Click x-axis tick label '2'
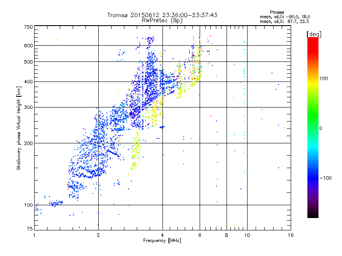This screenshot has width=342, height=256. [x=98, y=235]
